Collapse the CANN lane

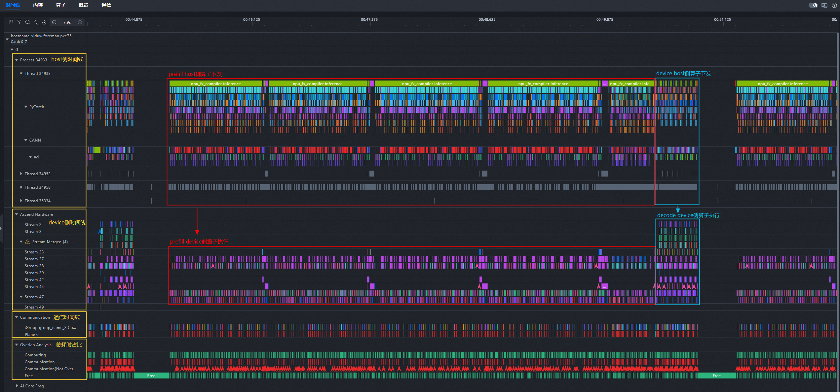tap(26, 140)
